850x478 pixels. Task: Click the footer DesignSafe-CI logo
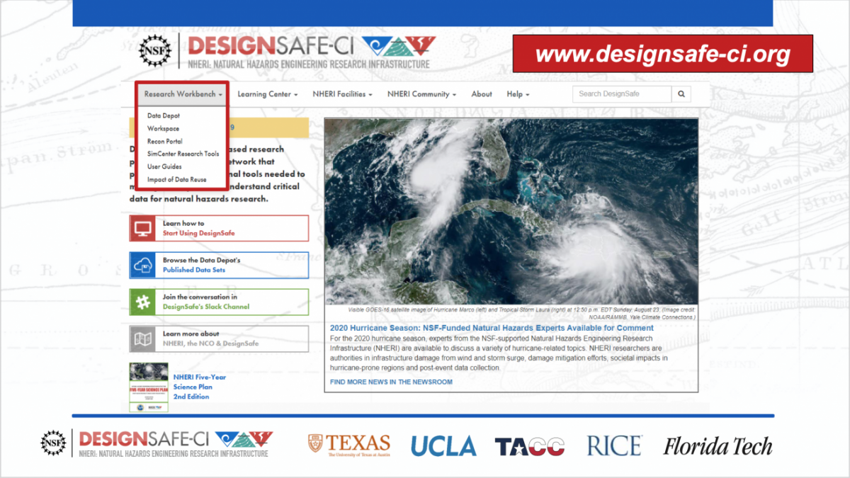click(x=176, y=443)
